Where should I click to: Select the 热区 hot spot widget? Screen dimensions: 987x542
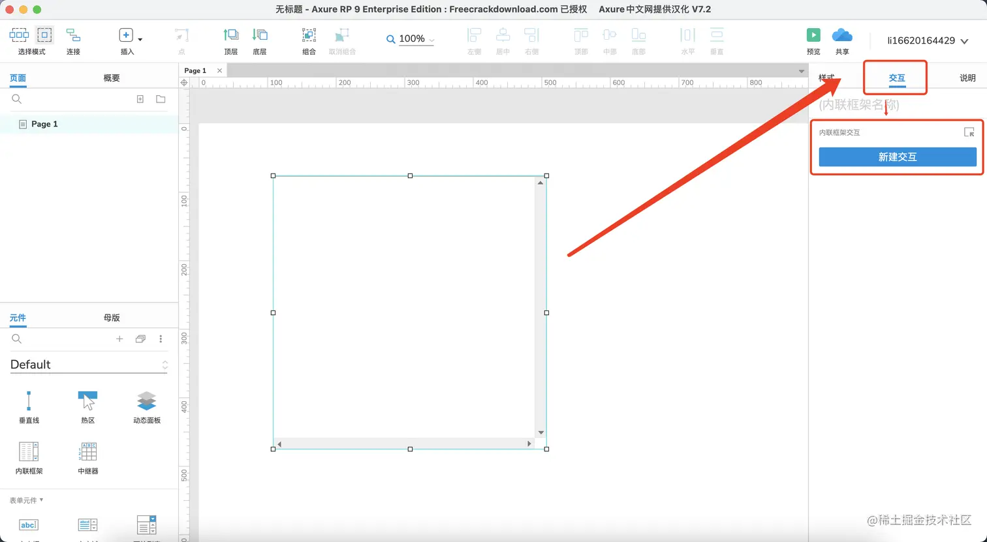[x=88, y=407]
